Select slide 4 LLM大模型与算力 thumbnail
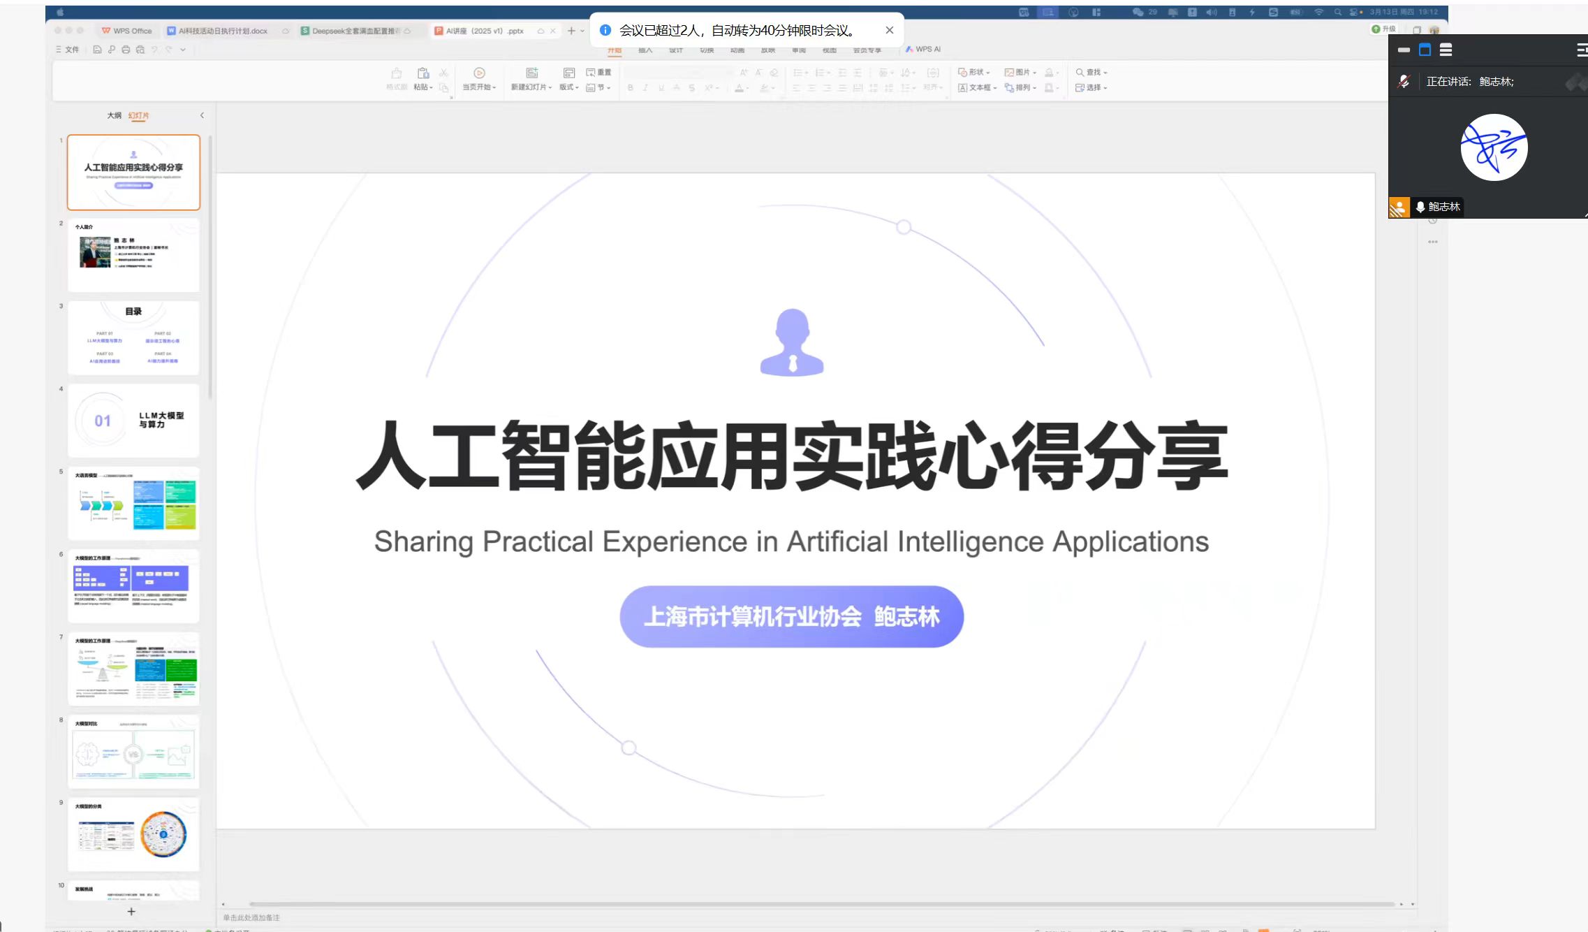The image size is (1588, 932). point(133,421)
